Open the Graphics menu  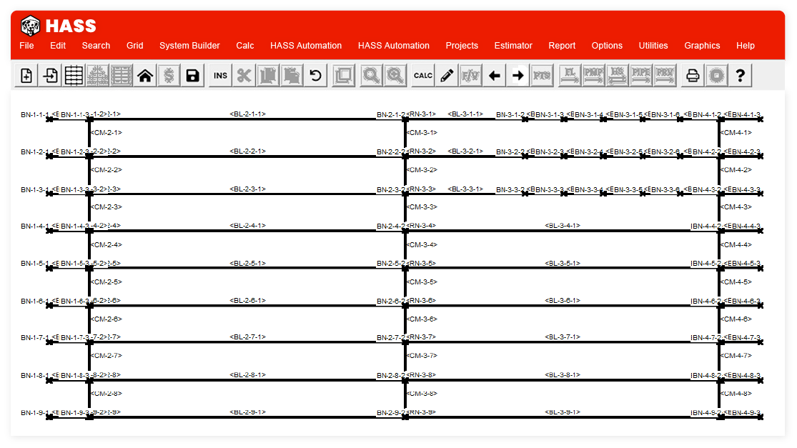[x=702, y=46]
